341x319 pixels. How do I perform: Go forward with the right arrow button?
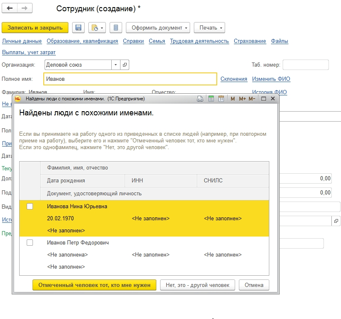click(25, 8)
